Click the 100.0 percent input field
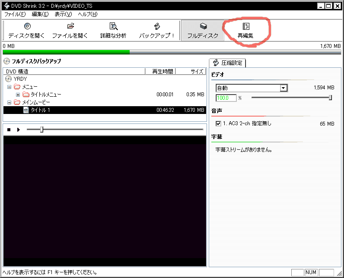This screenshot has height=278, width=344. point(226,98)
